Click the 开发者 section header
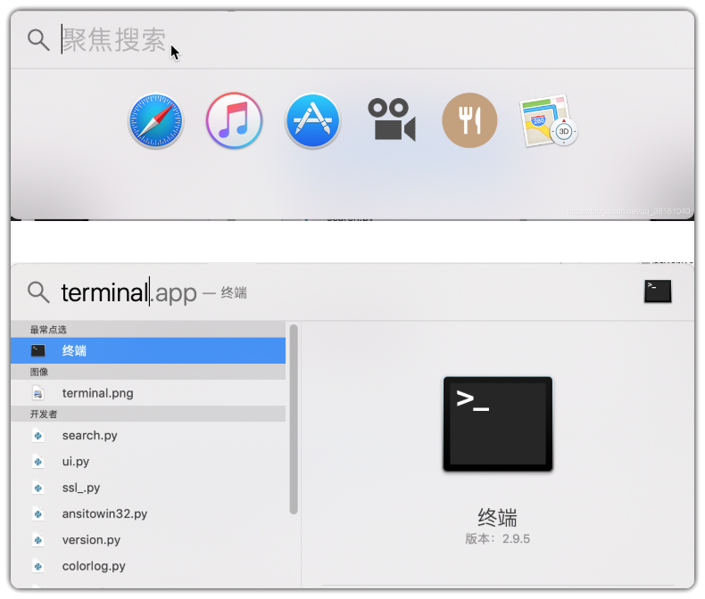The height and width of the screenshot is (599, 705). coord(148,414)
